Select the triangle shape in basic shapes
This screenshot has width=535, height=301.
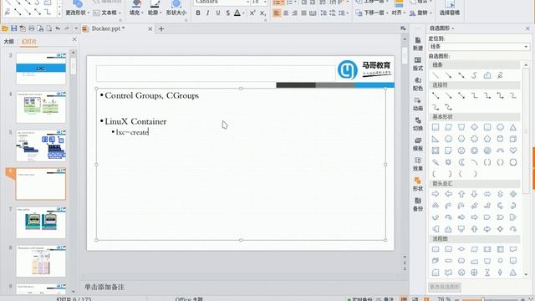[x=513, y=127]
